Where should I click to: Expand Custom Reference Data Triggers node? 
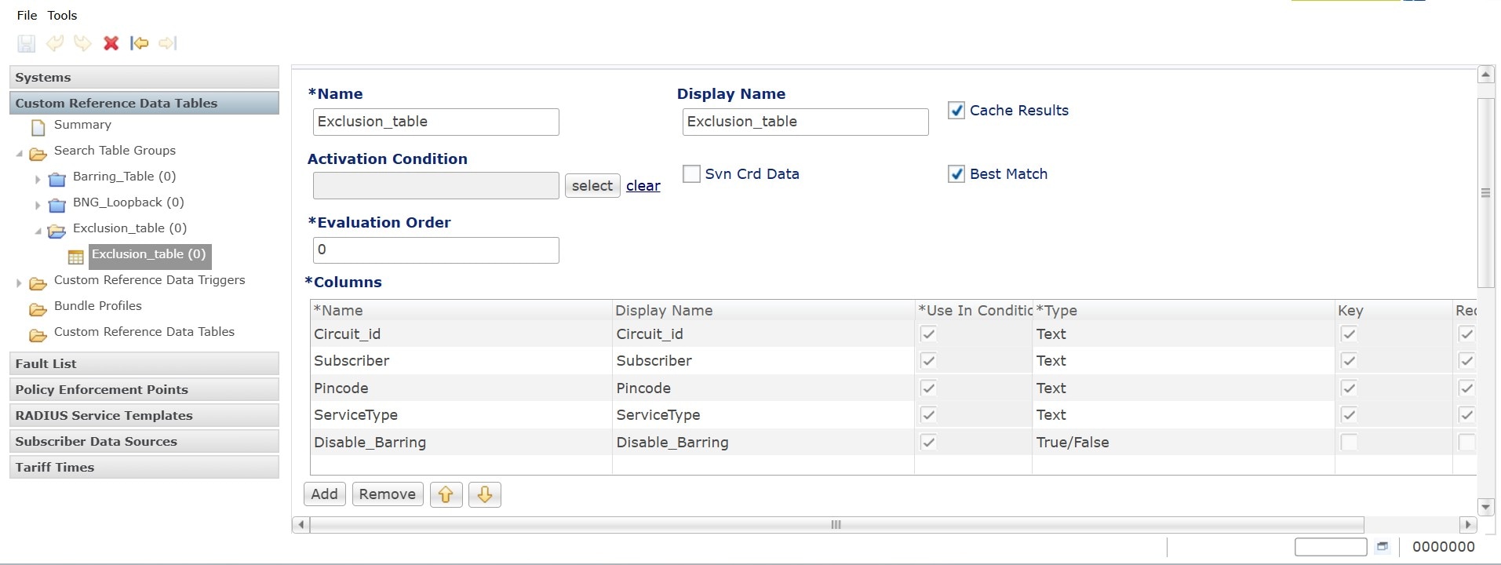tap(19, 282)
